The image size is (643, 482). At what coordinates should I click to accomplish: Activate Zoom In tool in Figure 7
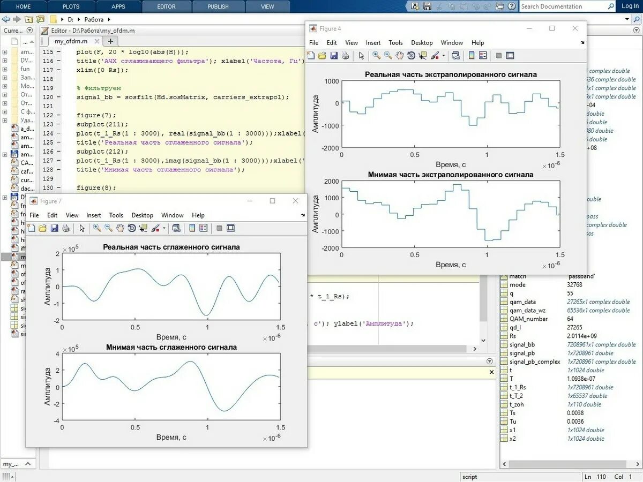96,228
